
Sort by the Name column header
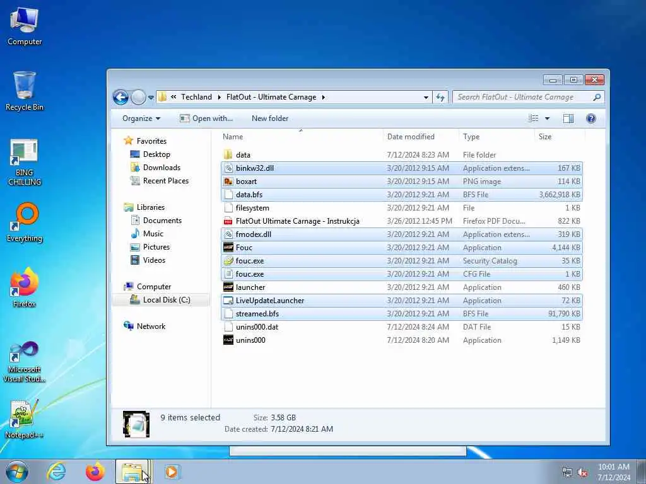click(301, 137)
